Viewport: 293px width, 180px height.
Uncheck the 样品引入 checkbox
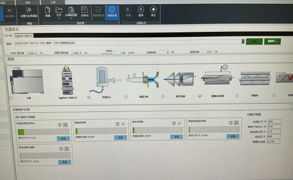[89, 97]
